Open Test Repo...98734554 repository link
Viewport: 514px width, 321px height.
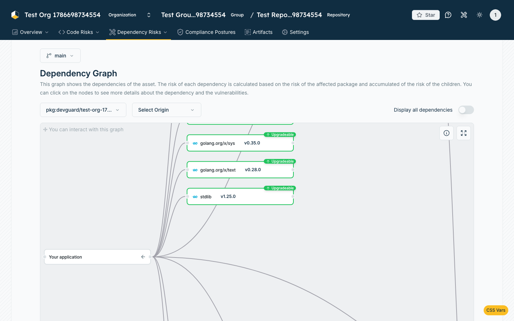tap(289, 15)
